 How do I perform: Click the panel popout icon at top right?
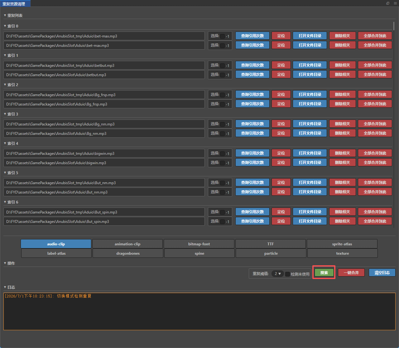[388, 3]
